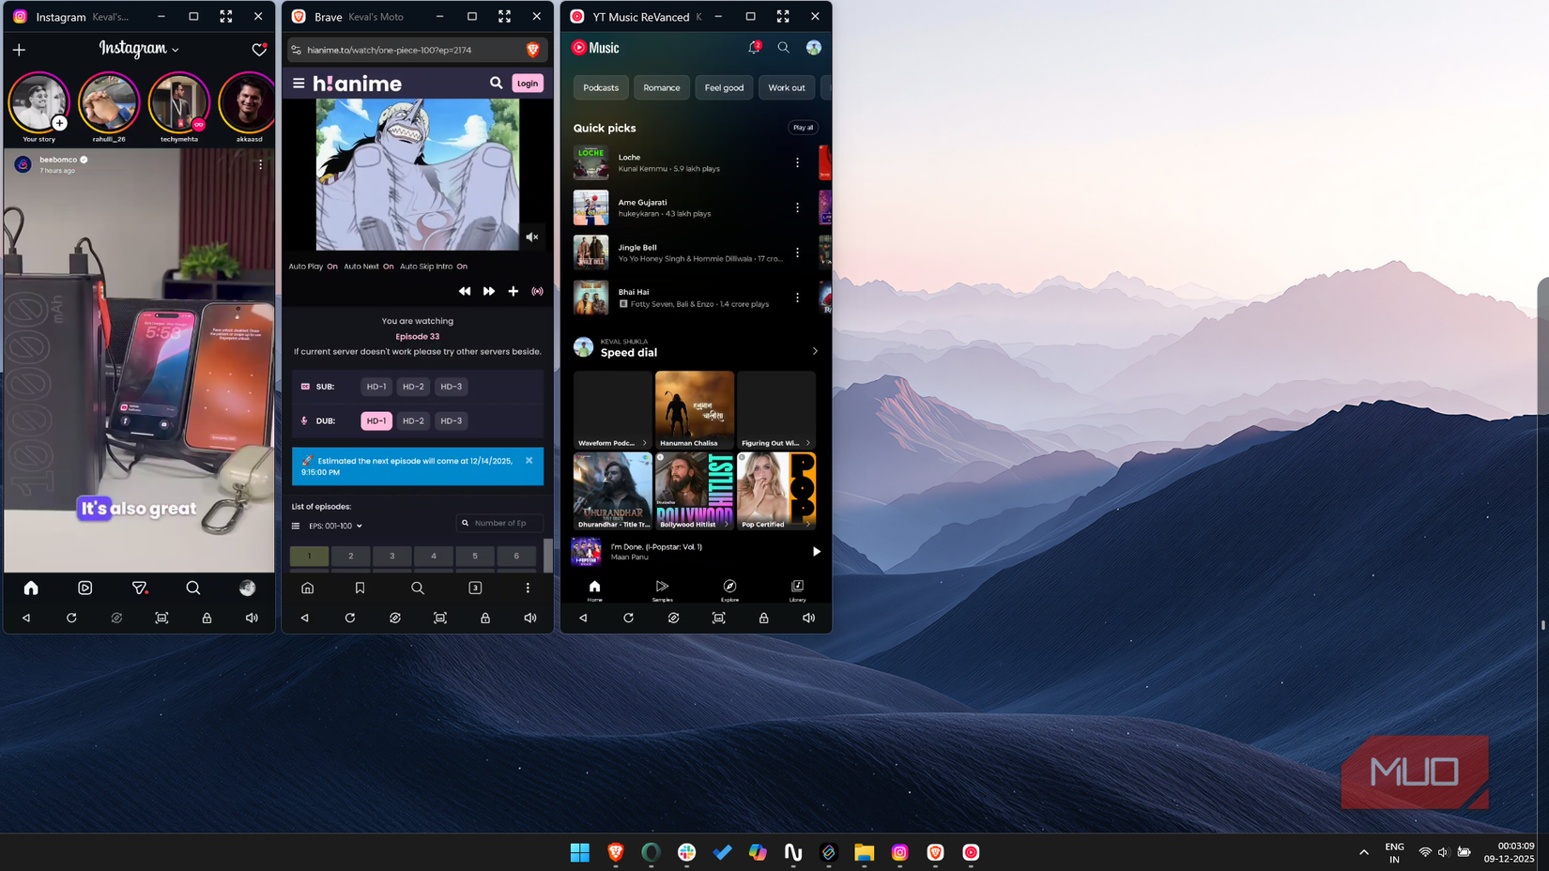Click the hianime hamburger menu icon
The height and width of the screenshot is (871, 1549).
pos(299,84)
